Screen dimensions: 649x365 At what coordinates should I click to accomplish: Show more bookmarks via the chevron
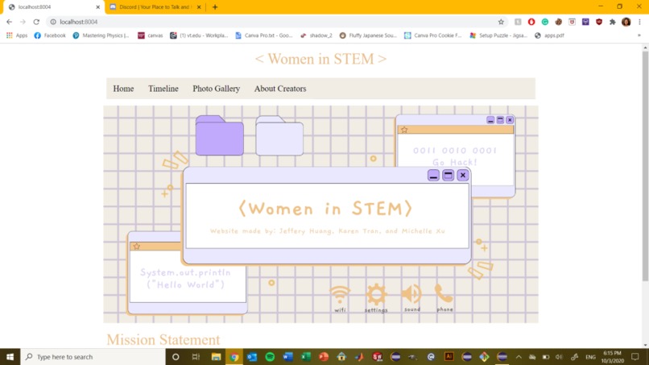point(639,35)
